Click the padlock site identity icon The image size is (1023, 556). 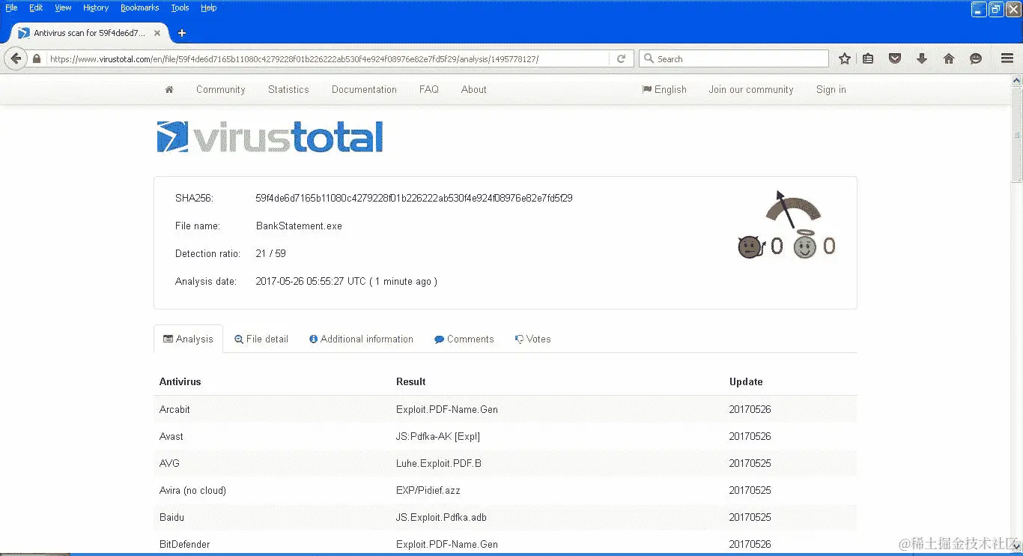point(36,59)
